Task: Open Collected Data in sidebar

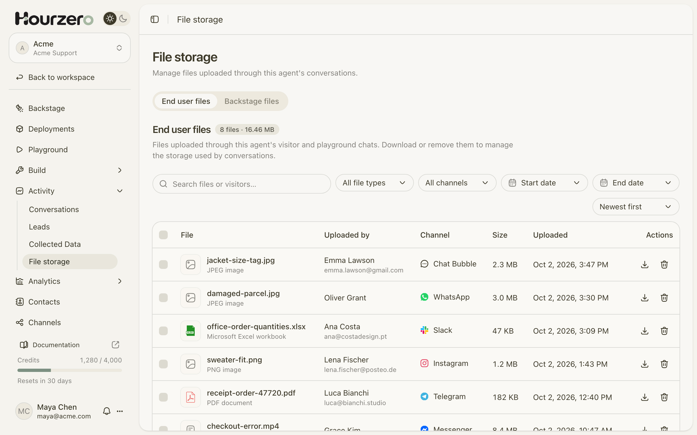Action: coord(70,244)
